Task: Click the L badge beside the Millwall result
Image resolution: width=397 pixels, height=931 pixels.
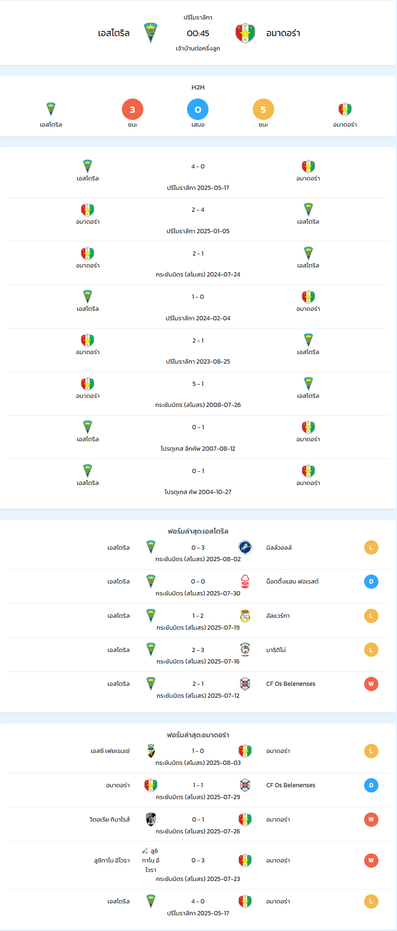Action: 371,547
